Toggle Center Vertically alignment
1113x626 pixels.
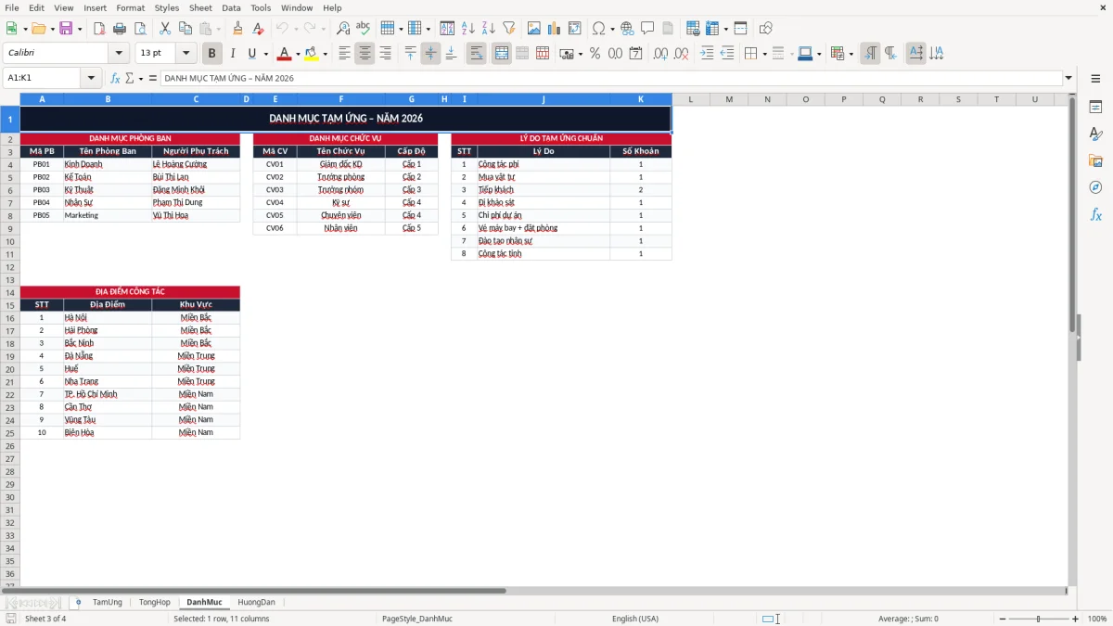click(430, 54)
